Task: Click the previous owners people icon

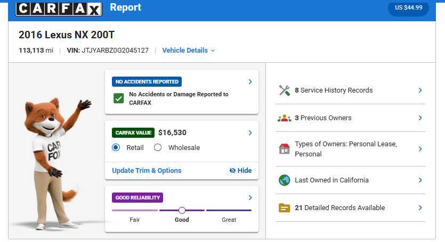Action: (285, 118)
